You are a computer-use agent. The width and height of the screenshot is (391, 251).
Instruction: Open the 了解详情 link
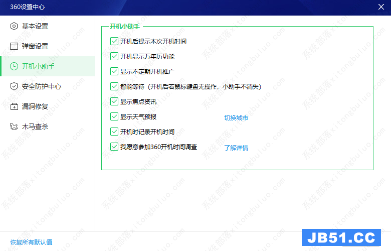pyautogui.click(x=236, y=148)
